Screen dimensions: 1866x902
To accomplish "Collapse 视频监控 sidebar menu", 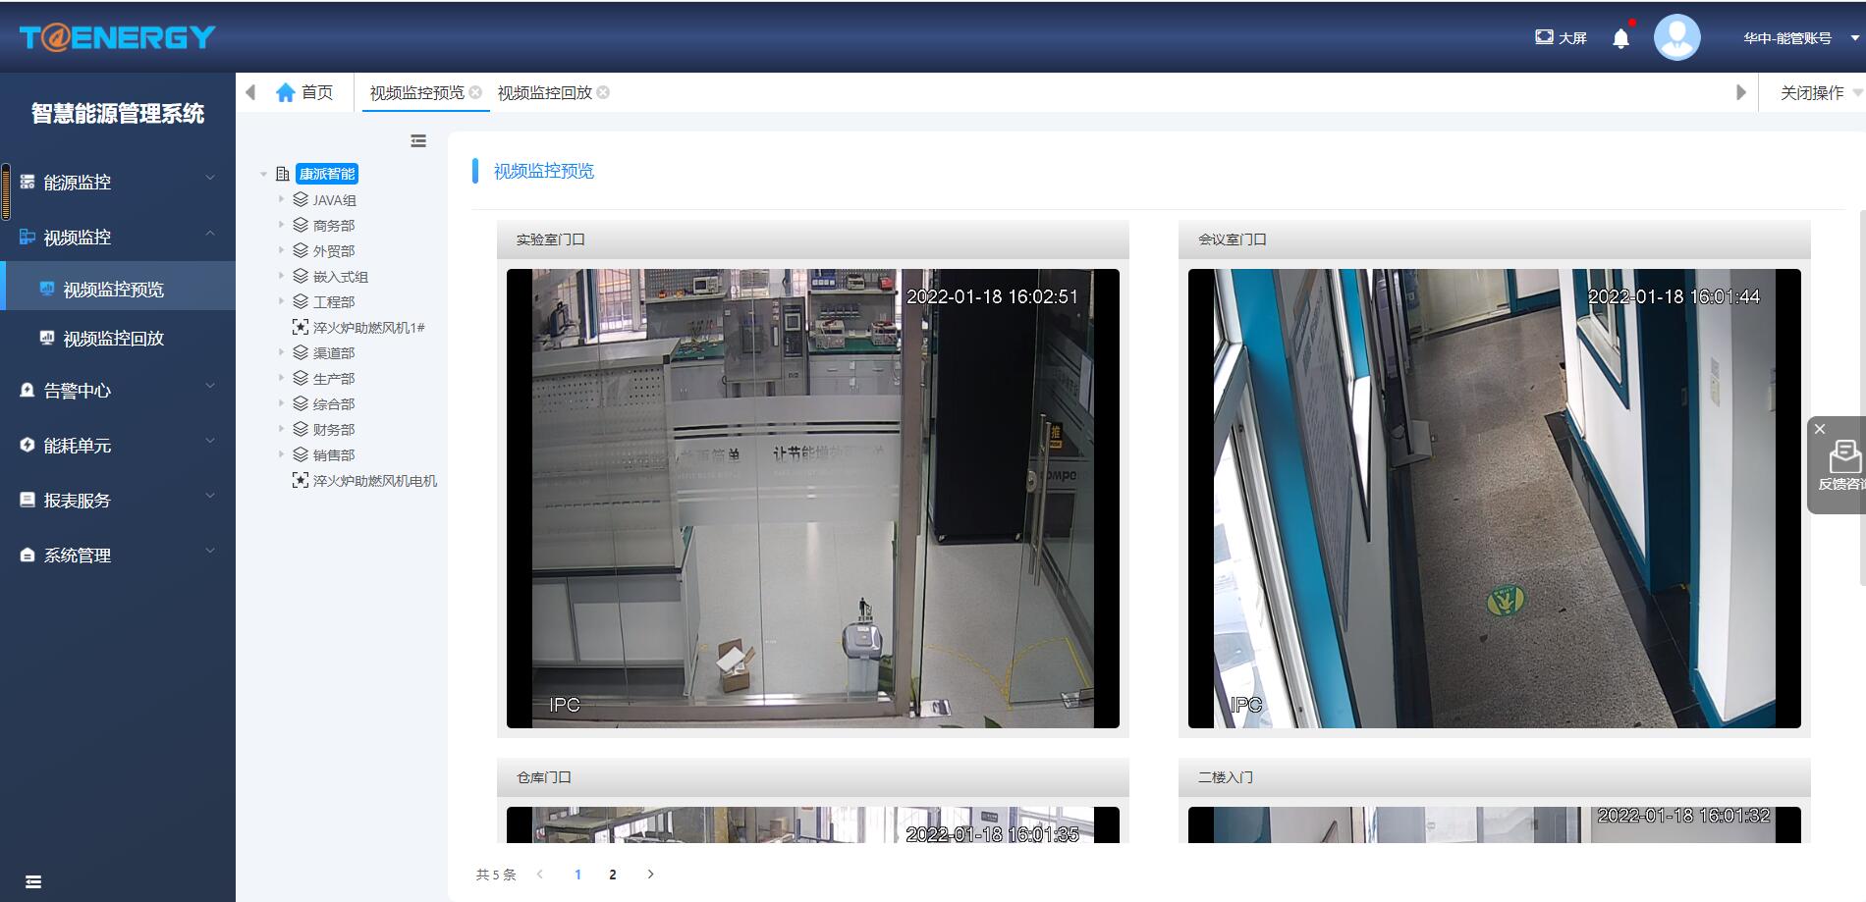I will [x=118, y=237].
